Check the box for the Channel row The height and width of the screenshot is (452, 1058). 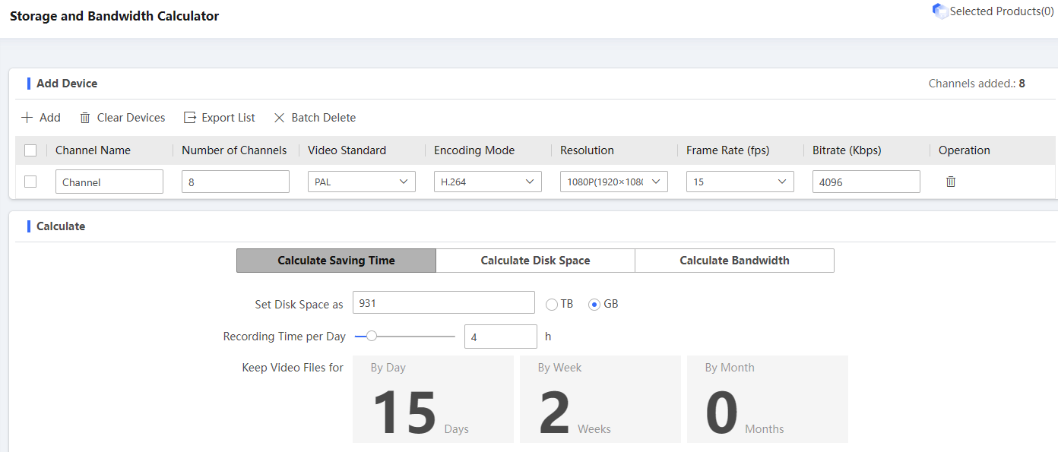coord(30,182)
